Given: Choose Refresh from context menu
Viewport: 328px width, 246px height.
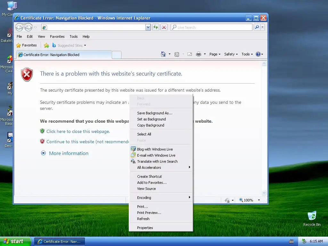Looking at the screenshot, I should [161, 218].
